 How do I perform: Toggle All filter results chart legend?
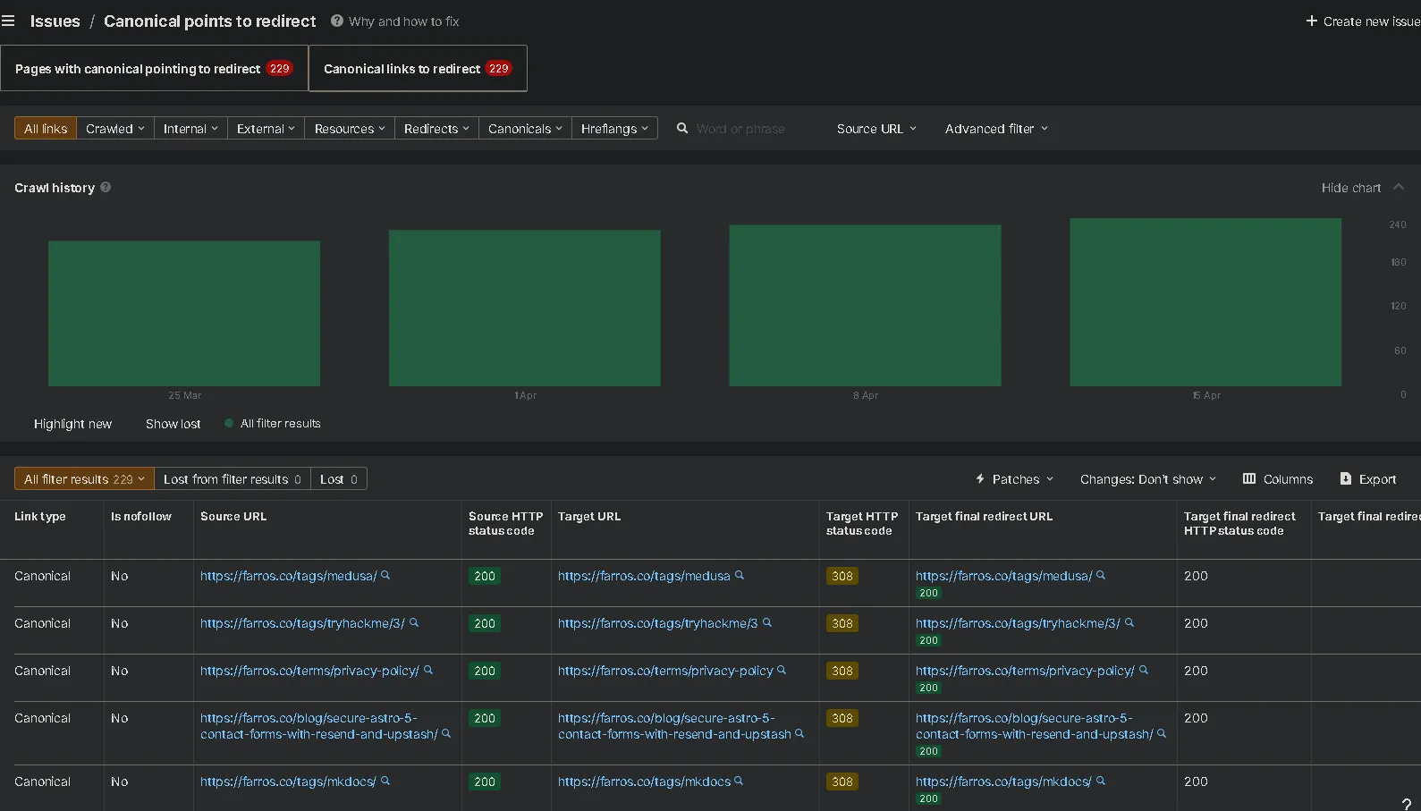point(272,424)
